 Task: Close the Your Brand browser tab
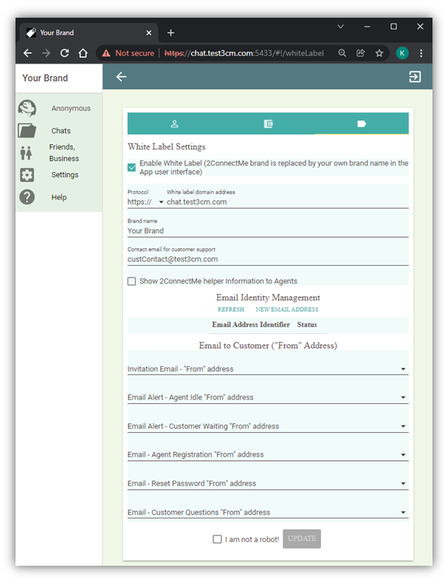pyautogui.click(x=149, y=33)
